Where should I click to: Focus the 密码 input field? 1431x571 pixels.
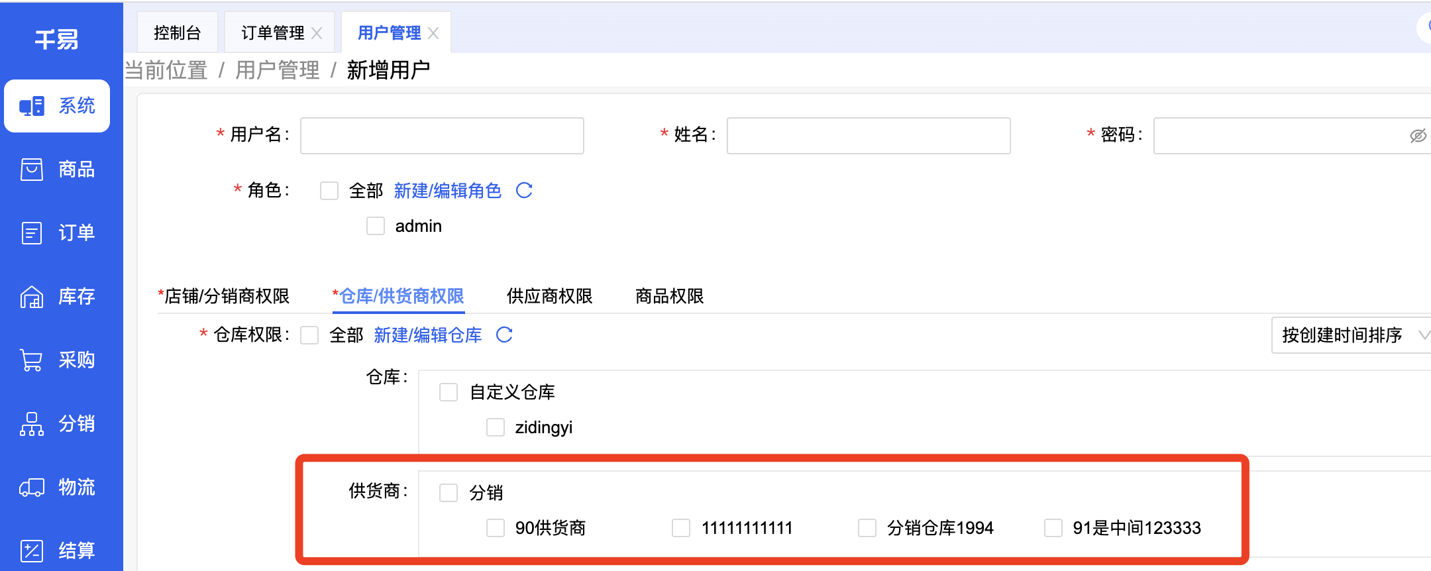(x=1292, y=136)
